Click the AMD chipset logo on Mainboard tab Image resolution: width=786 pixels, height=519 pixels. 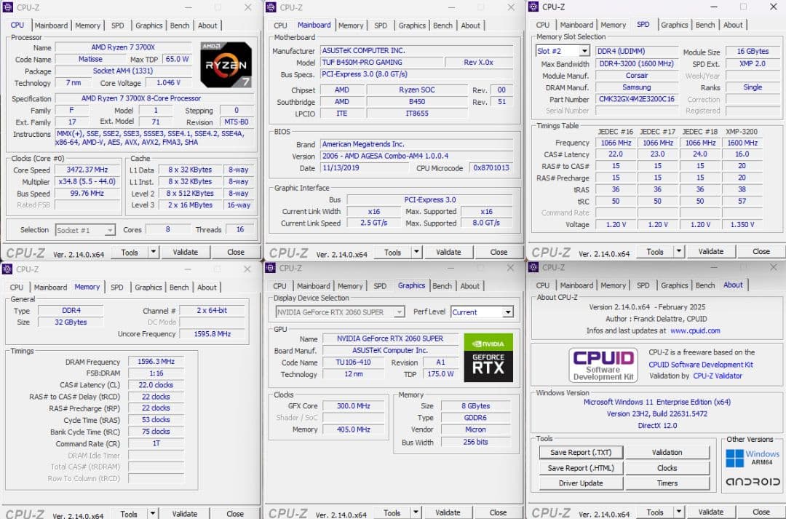pos(342,90)
